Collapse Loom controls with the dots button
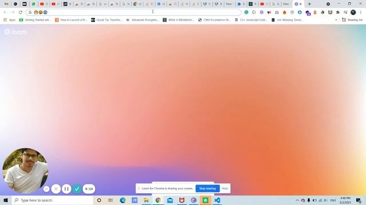366x205 pixels. (46, 189)
